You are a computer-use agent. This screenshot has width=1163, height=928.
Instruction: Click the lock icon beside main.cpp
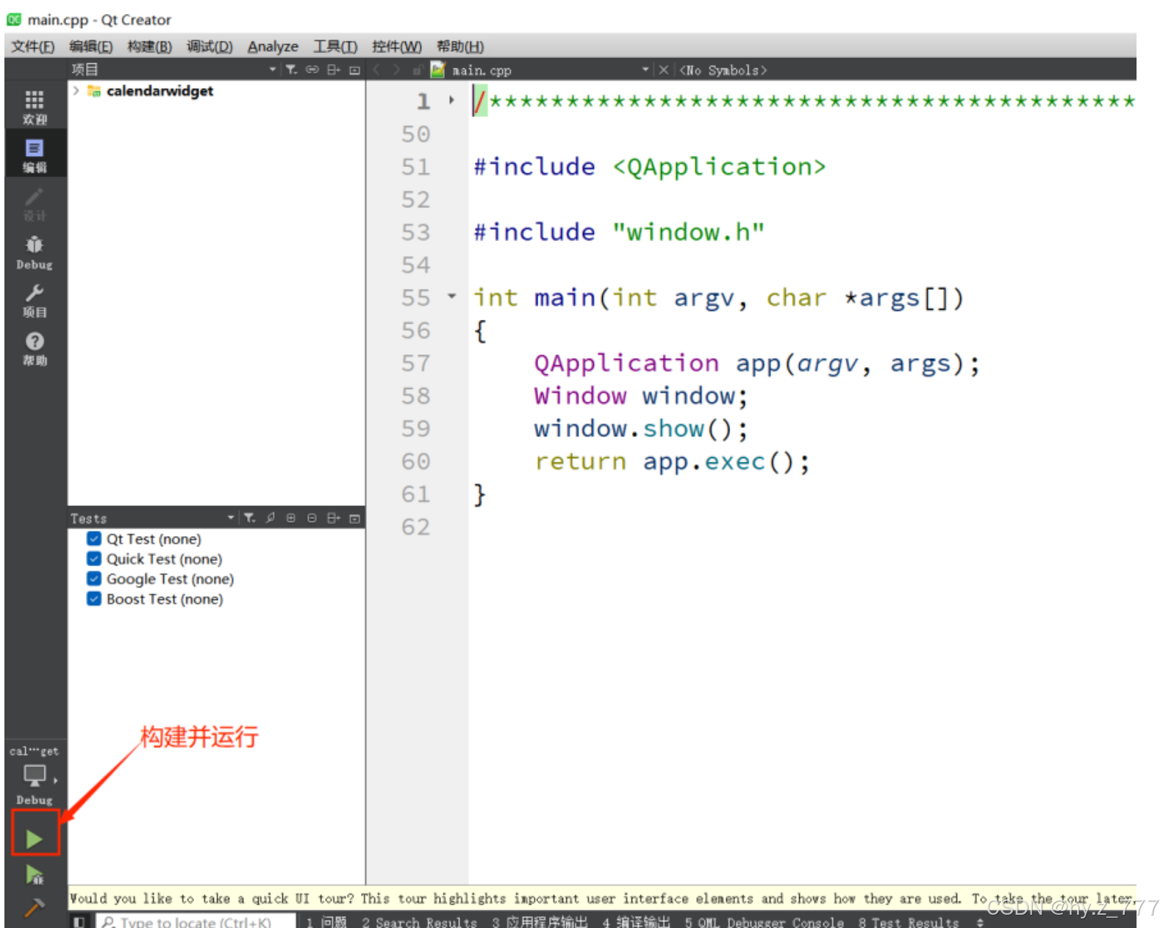click(x=417, y=71)
